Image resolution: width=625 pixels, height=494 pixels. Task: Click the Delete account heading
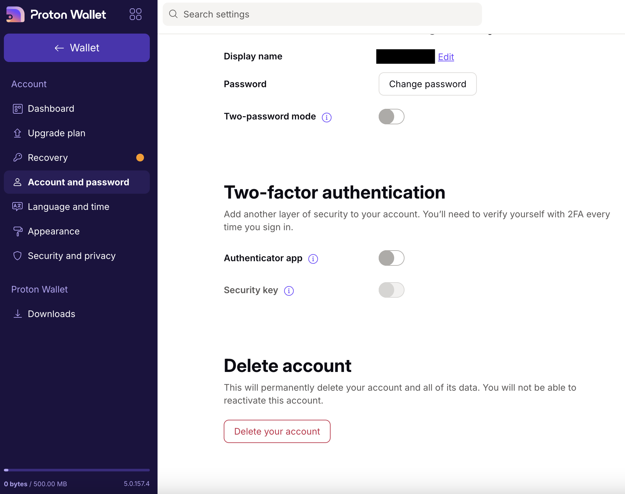[x=287, y=366]
